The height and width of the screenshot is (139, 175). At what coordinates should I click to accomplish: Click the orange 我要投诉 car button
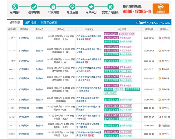pyautogui.click(x=161, y=8)
